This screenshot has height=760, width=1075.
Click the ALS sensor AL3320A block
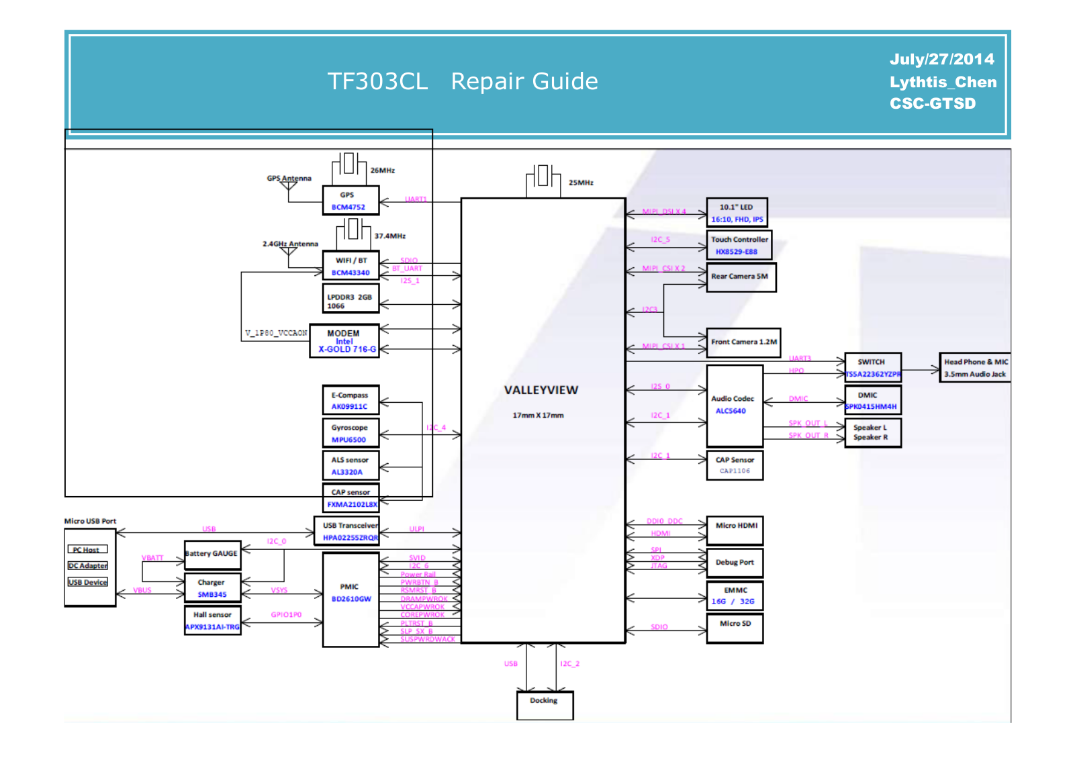coord(350,465)
